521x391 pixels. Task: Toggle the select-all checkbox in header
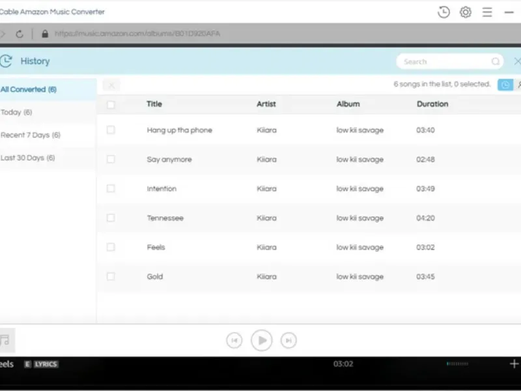111,104
